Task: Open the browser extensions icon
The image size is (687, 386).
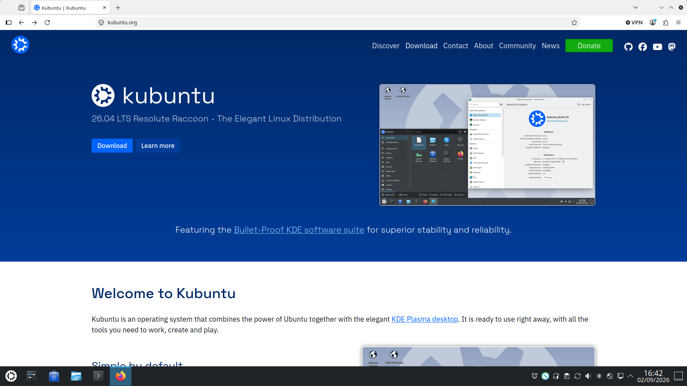Action: click(x=666, y=23)
